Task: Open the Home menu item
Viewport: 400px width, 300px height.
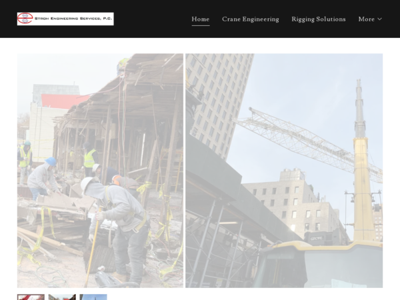Action: point(201,19)
